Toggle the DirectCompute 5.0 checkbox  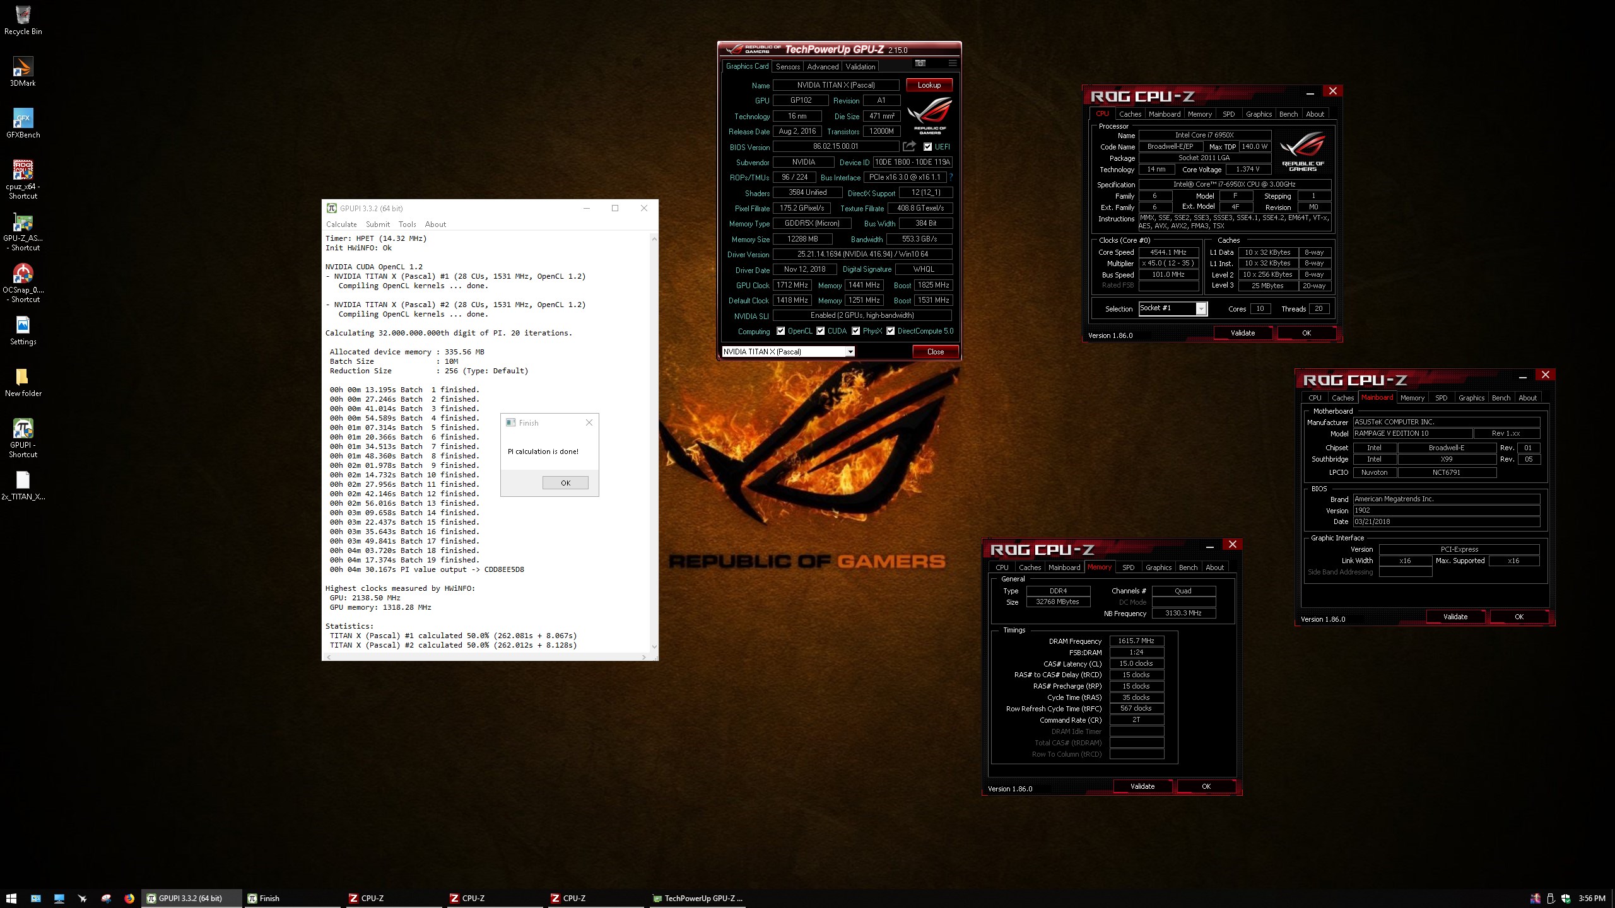[x=891, y=331]
